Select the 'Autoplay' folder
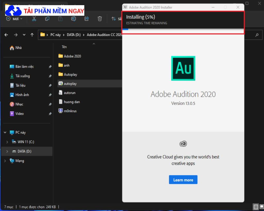 pyautogui.click(x=70, y=74)
